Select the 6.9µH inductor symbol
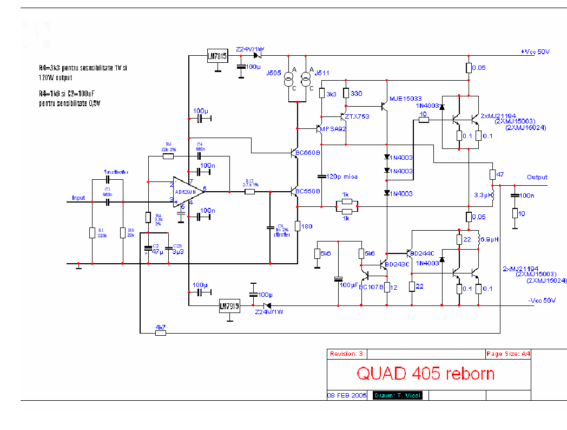Image resolution: width=567 pixels, height=430 pixels. click(479, 239)
